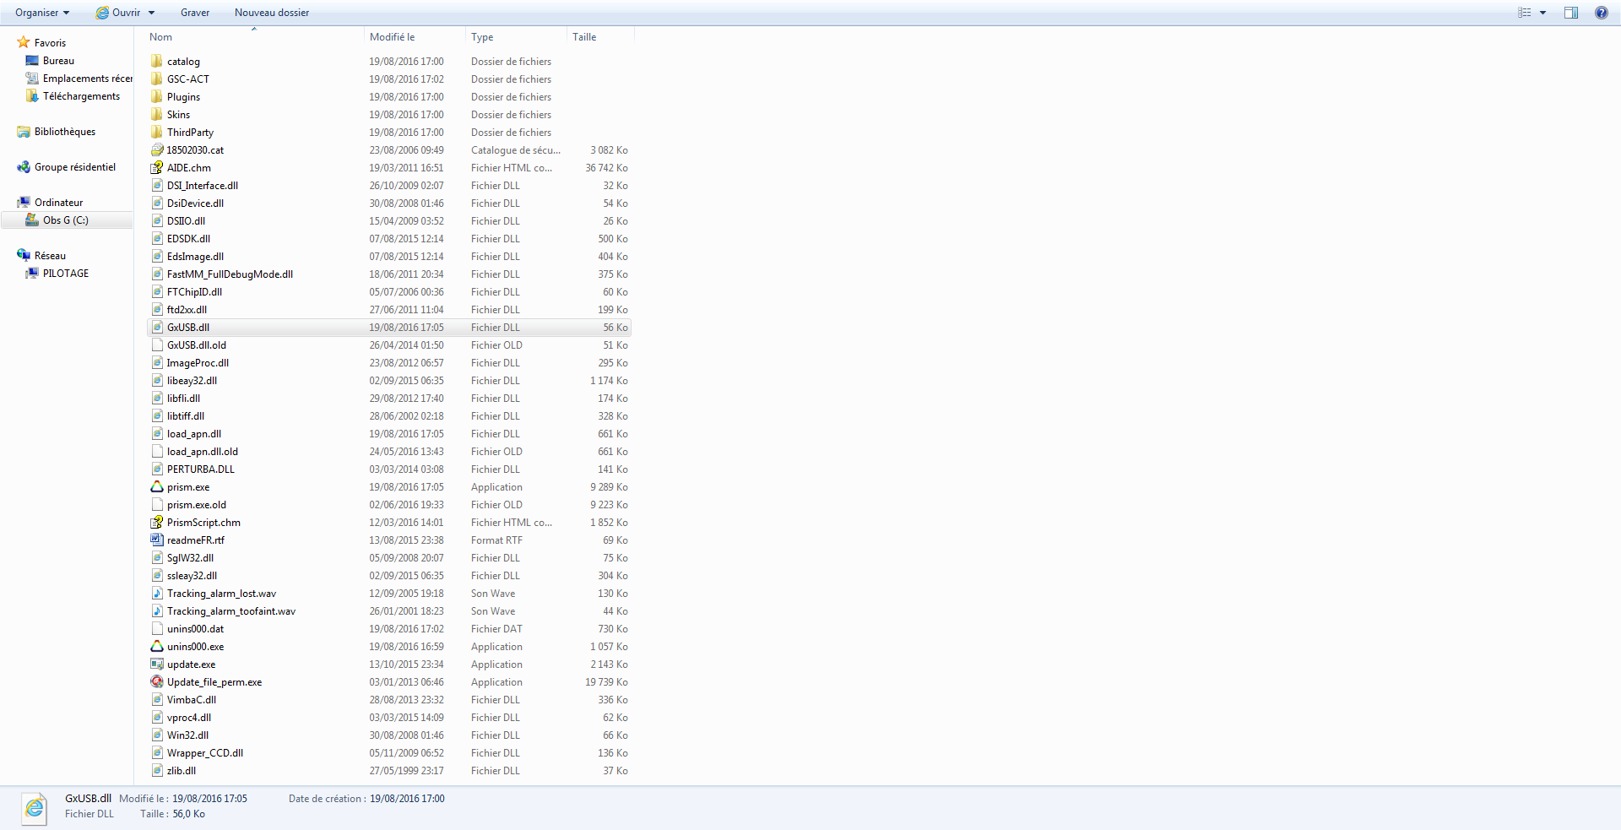Image resolution: width=1621 pixels, height=830 pixels.
Task: Open Obs G (C:) drive in sidebar
Action: coord(65,220)
